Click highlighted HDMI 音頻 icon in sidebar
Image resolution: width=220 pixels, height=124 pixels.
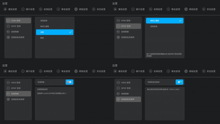[x=8, y=21]
